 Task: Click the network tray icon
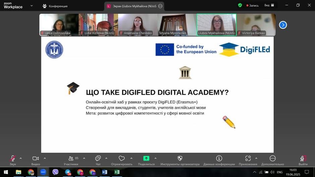[261, 172]
